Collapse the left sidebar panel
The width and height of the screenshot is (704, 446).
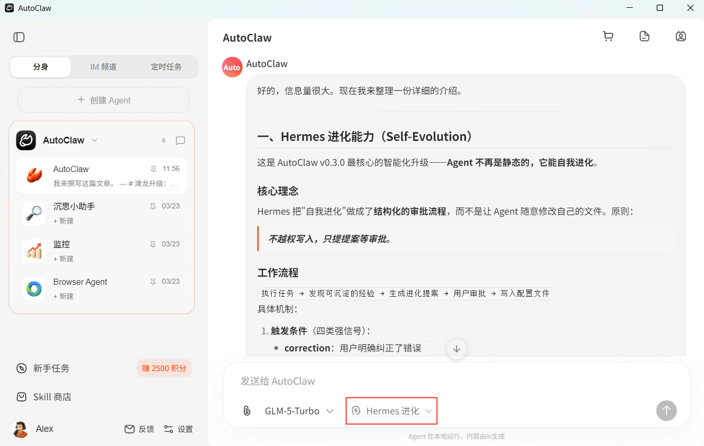coord(19,37)
